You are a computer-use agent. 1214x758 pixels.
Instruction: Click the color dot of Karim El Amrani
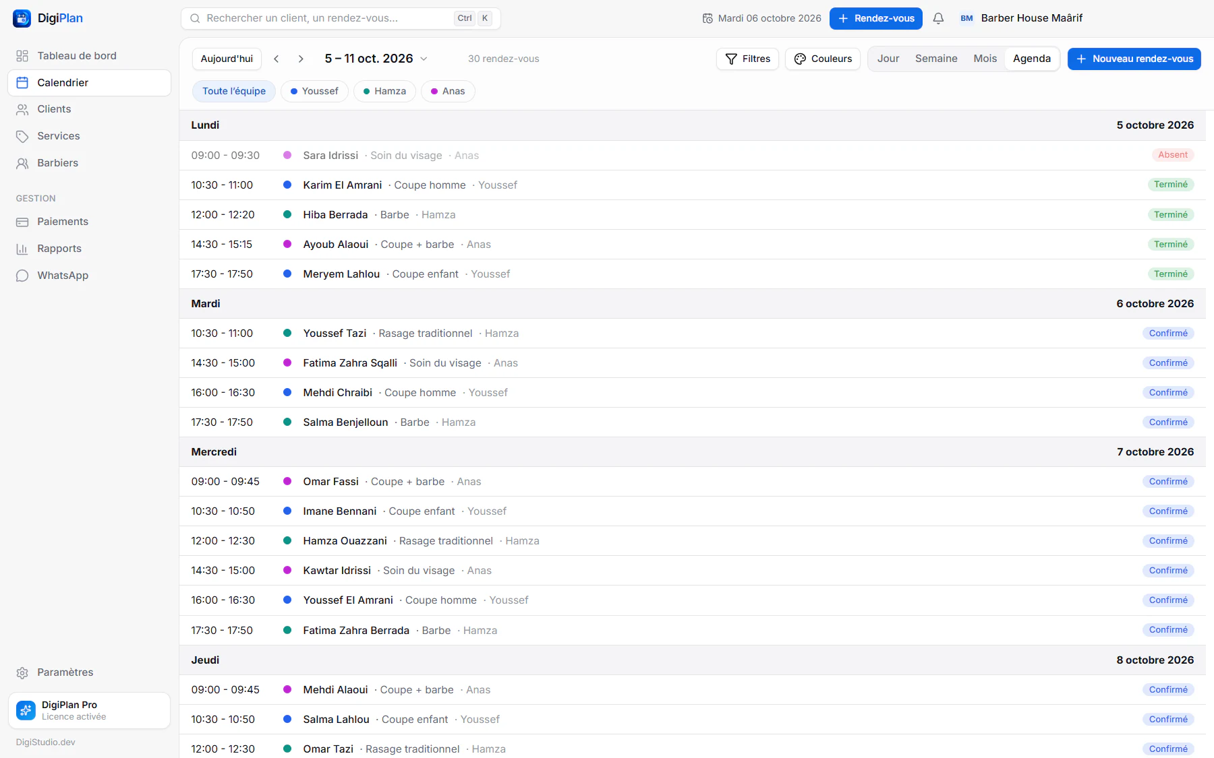(x=287, y=185)
